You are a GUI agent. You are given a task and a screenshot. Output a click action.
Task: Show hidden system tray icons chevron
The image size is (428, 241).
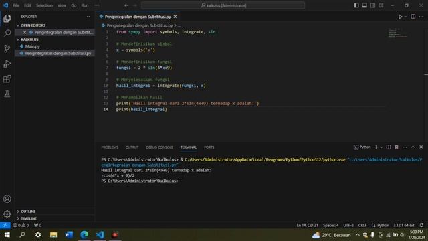[x=357, y=235]
